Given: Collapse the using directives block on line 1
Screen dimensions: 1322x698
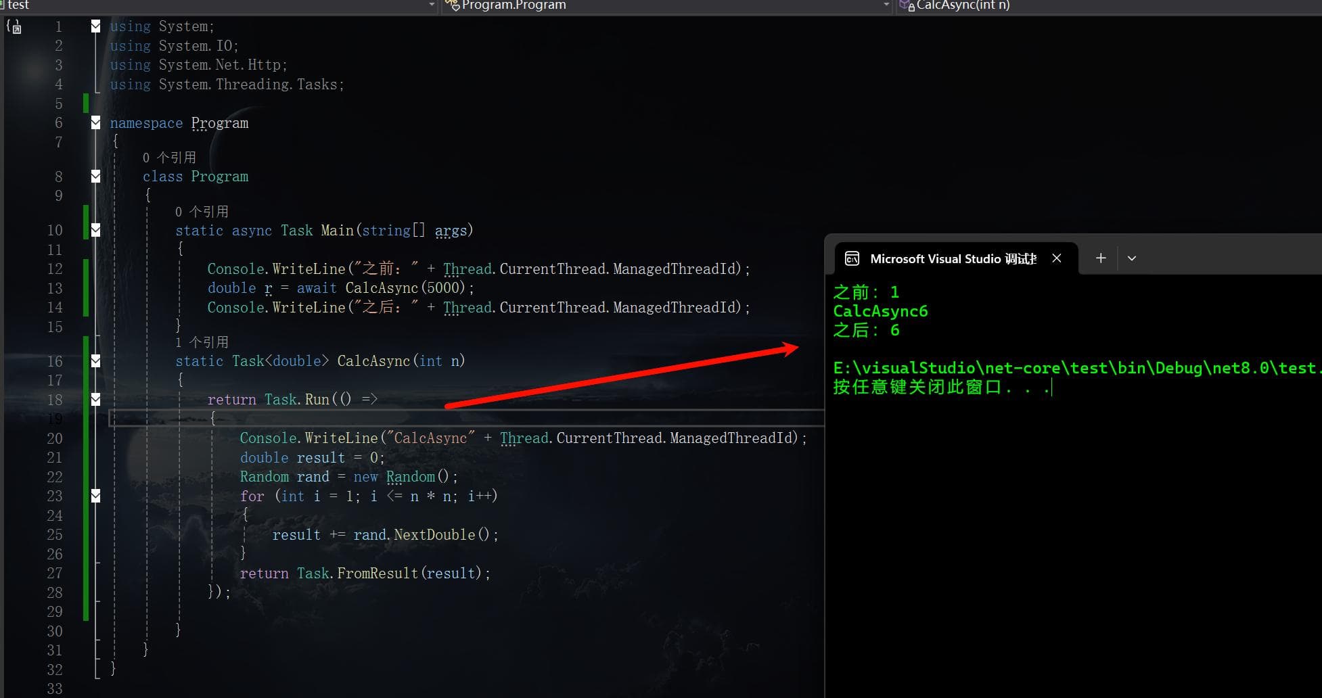Looking at the screenshot, I should [95, 26].
